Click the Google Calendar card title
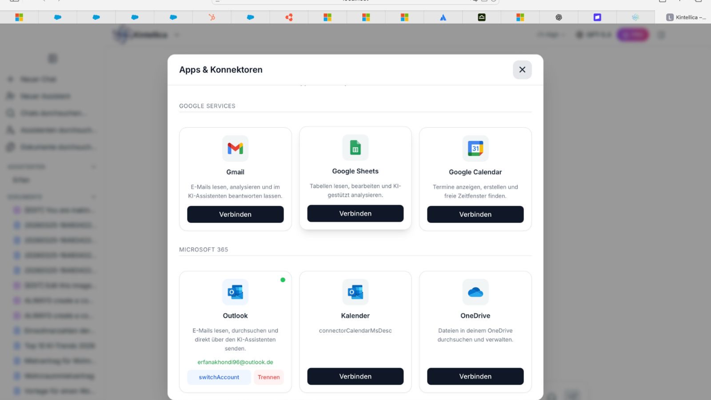The width and height of the screenshot is (711, 400). (475, 172)
